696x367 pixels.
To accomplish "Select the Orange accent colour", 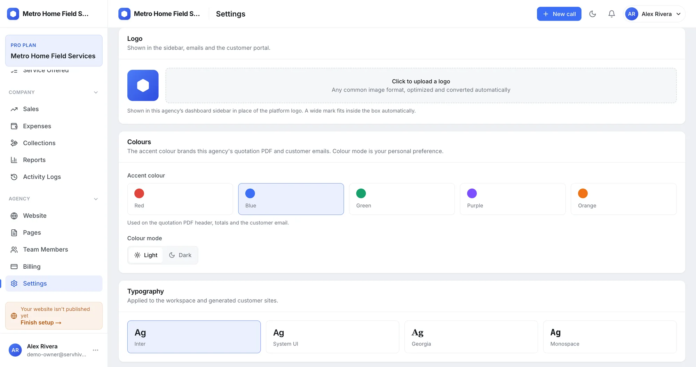I will (x=624, y=199).
